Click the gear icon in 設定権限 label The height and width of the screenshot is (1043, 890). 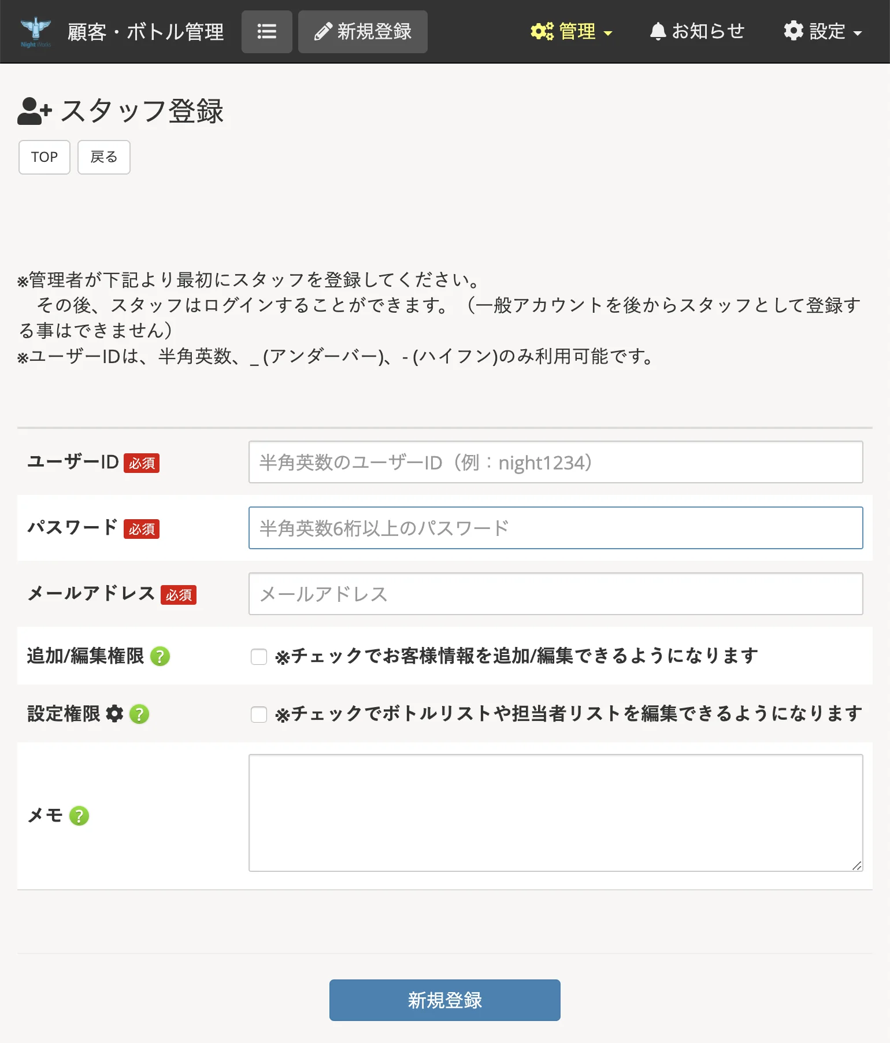point(114,713)
